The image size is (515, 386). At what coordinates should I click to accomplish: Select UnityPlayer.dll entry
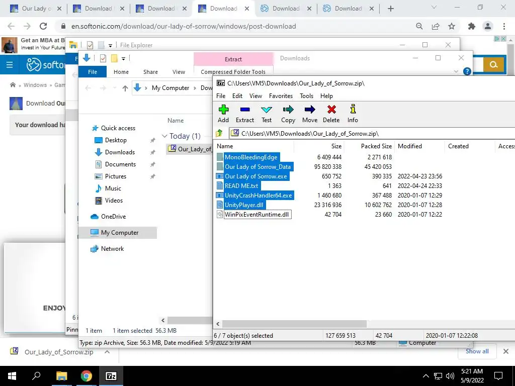tap(244, 205)
